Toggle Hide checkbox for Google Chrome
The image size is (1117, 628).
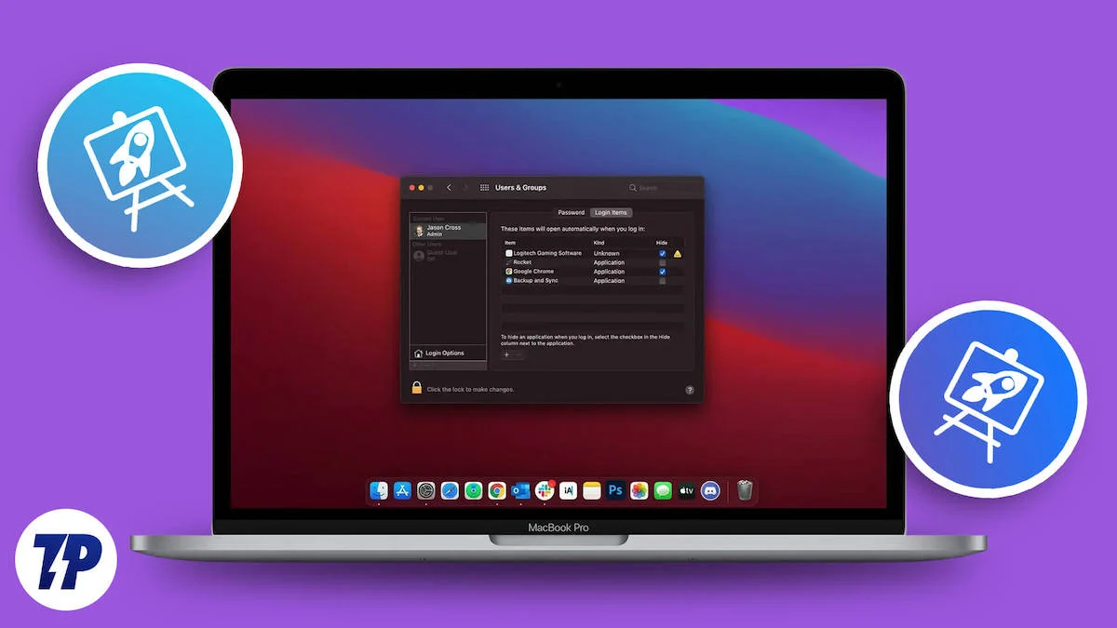663,272
